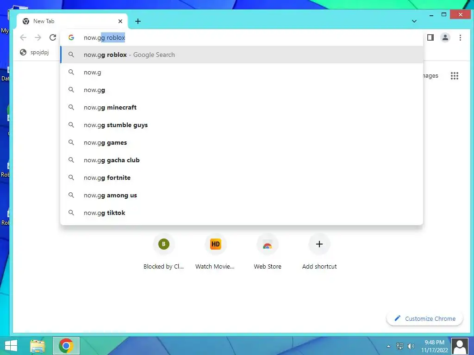Close the New Tab tab

tap(120, 21)
